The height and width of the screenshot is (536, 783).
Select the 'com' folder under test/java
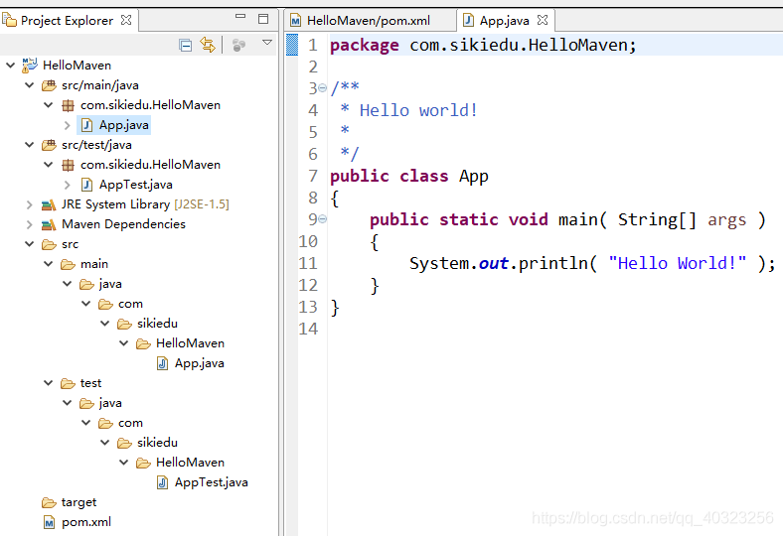(130, 423)
